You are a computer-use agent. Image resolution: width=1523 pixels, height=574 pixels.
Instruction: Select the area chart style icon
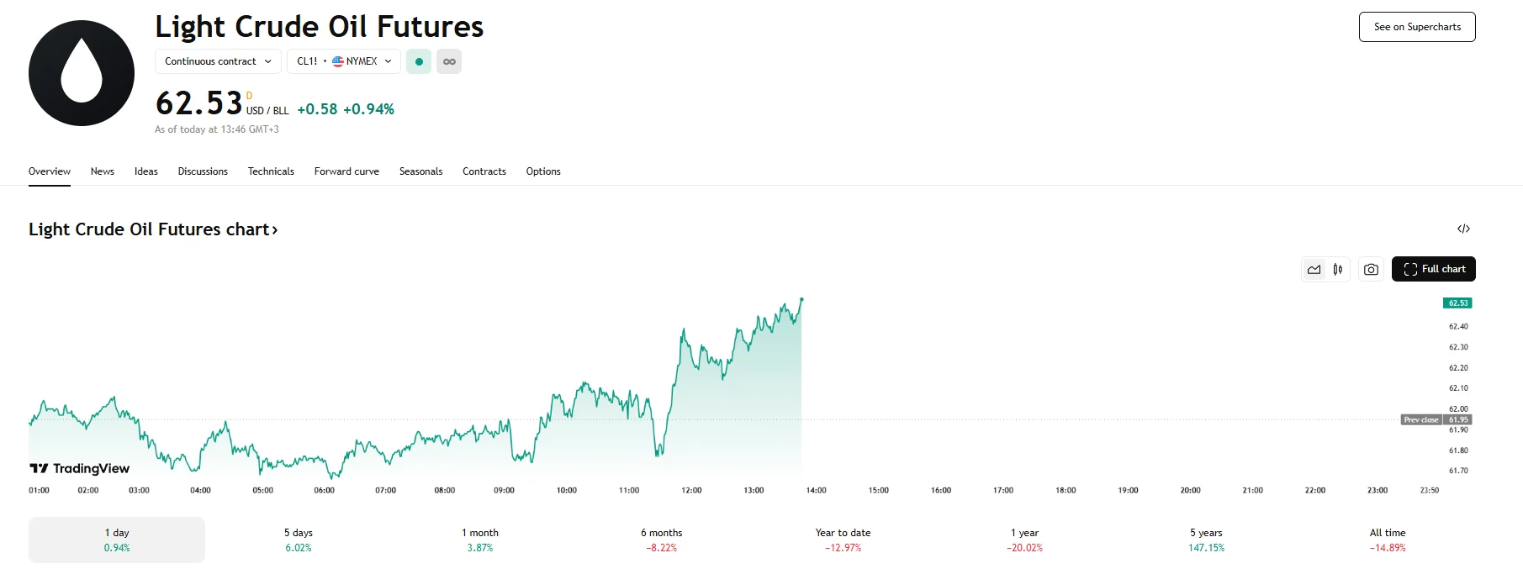1314,269
